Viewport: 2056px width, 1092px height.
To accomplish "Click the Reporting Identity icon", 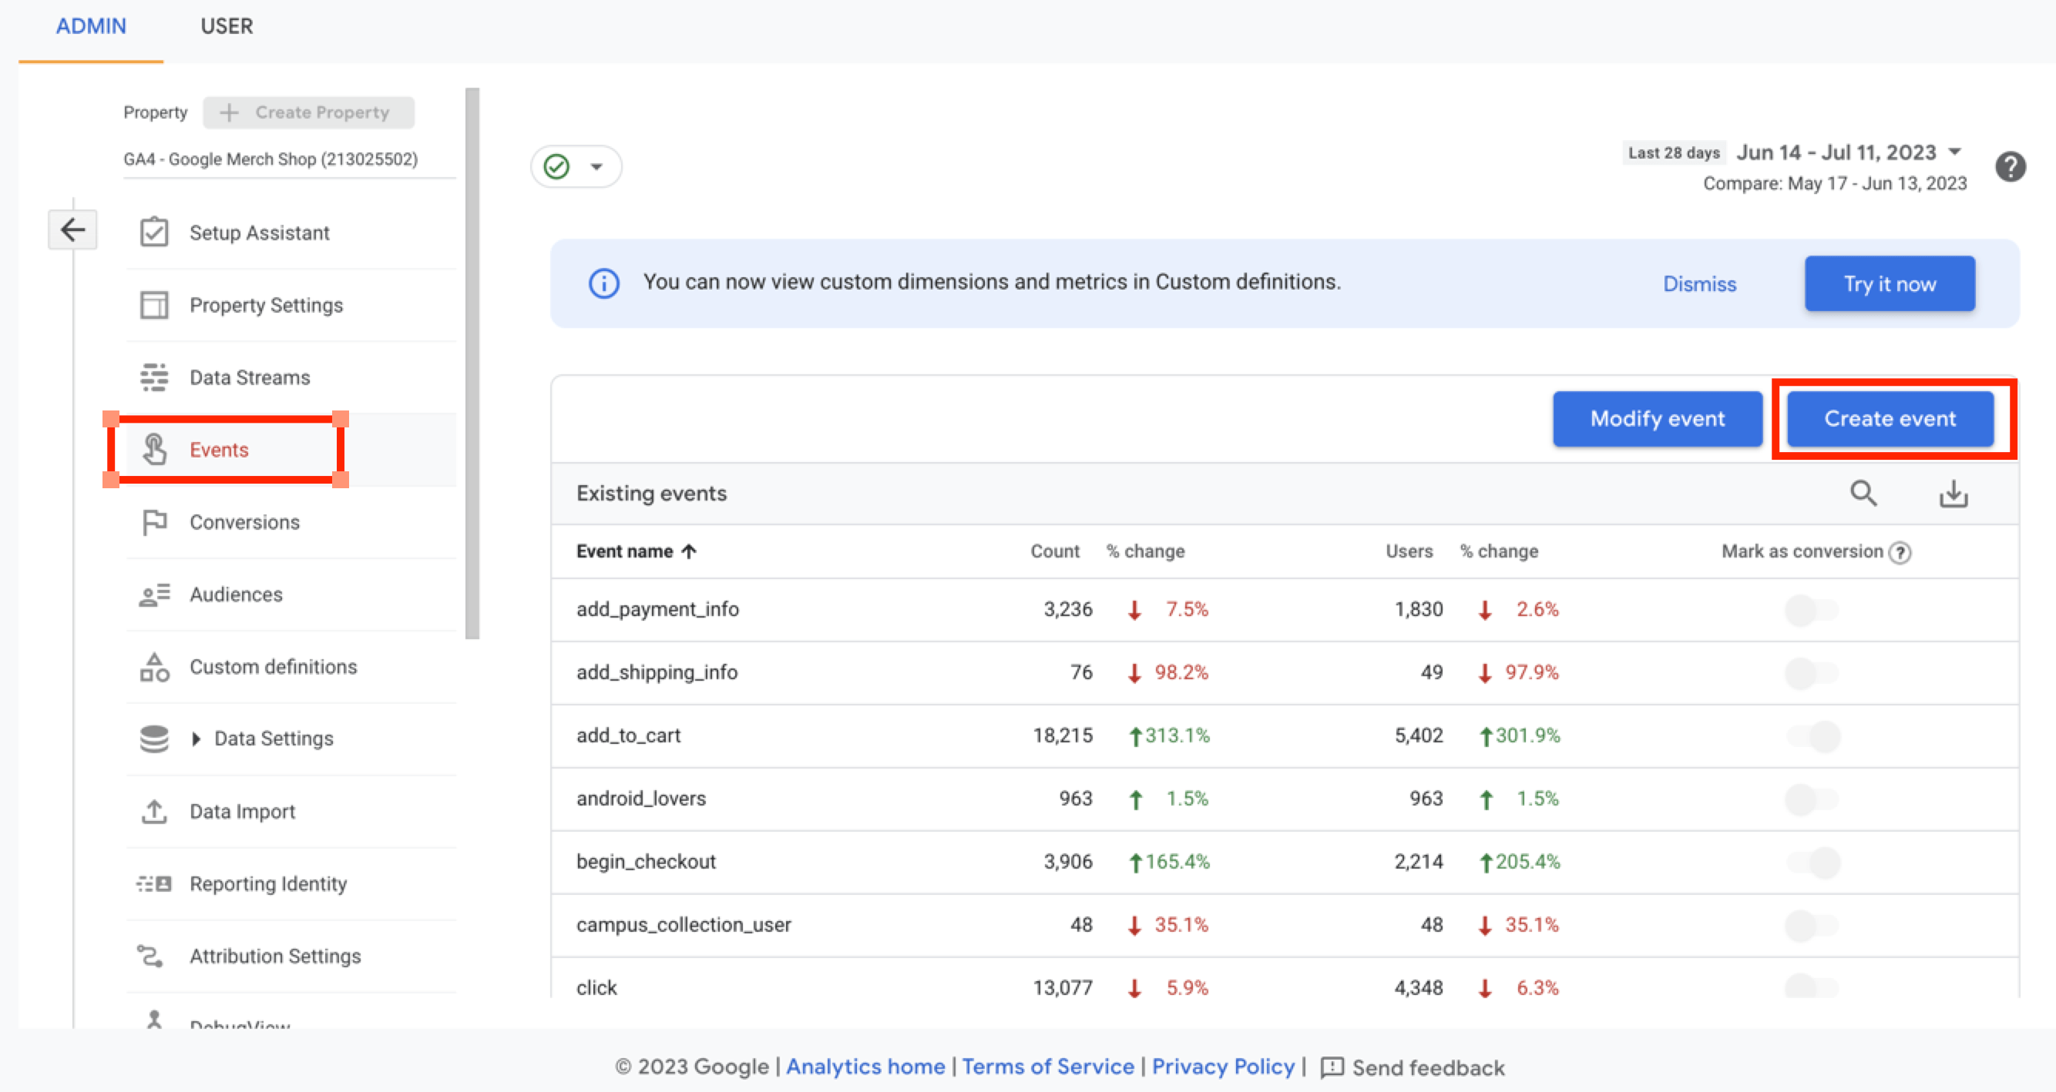I will pos(154,884).
